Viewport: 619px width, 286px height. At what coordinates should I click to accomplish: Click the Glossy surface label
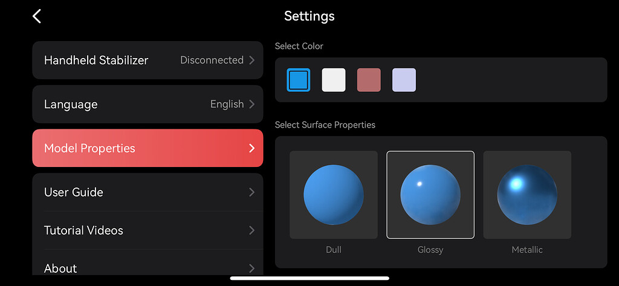click(430, 250)
